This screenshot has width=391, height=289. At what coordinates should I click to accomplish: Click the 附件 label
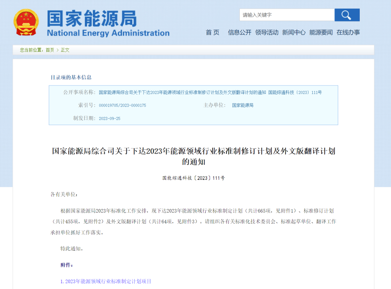tap(67, 265)
